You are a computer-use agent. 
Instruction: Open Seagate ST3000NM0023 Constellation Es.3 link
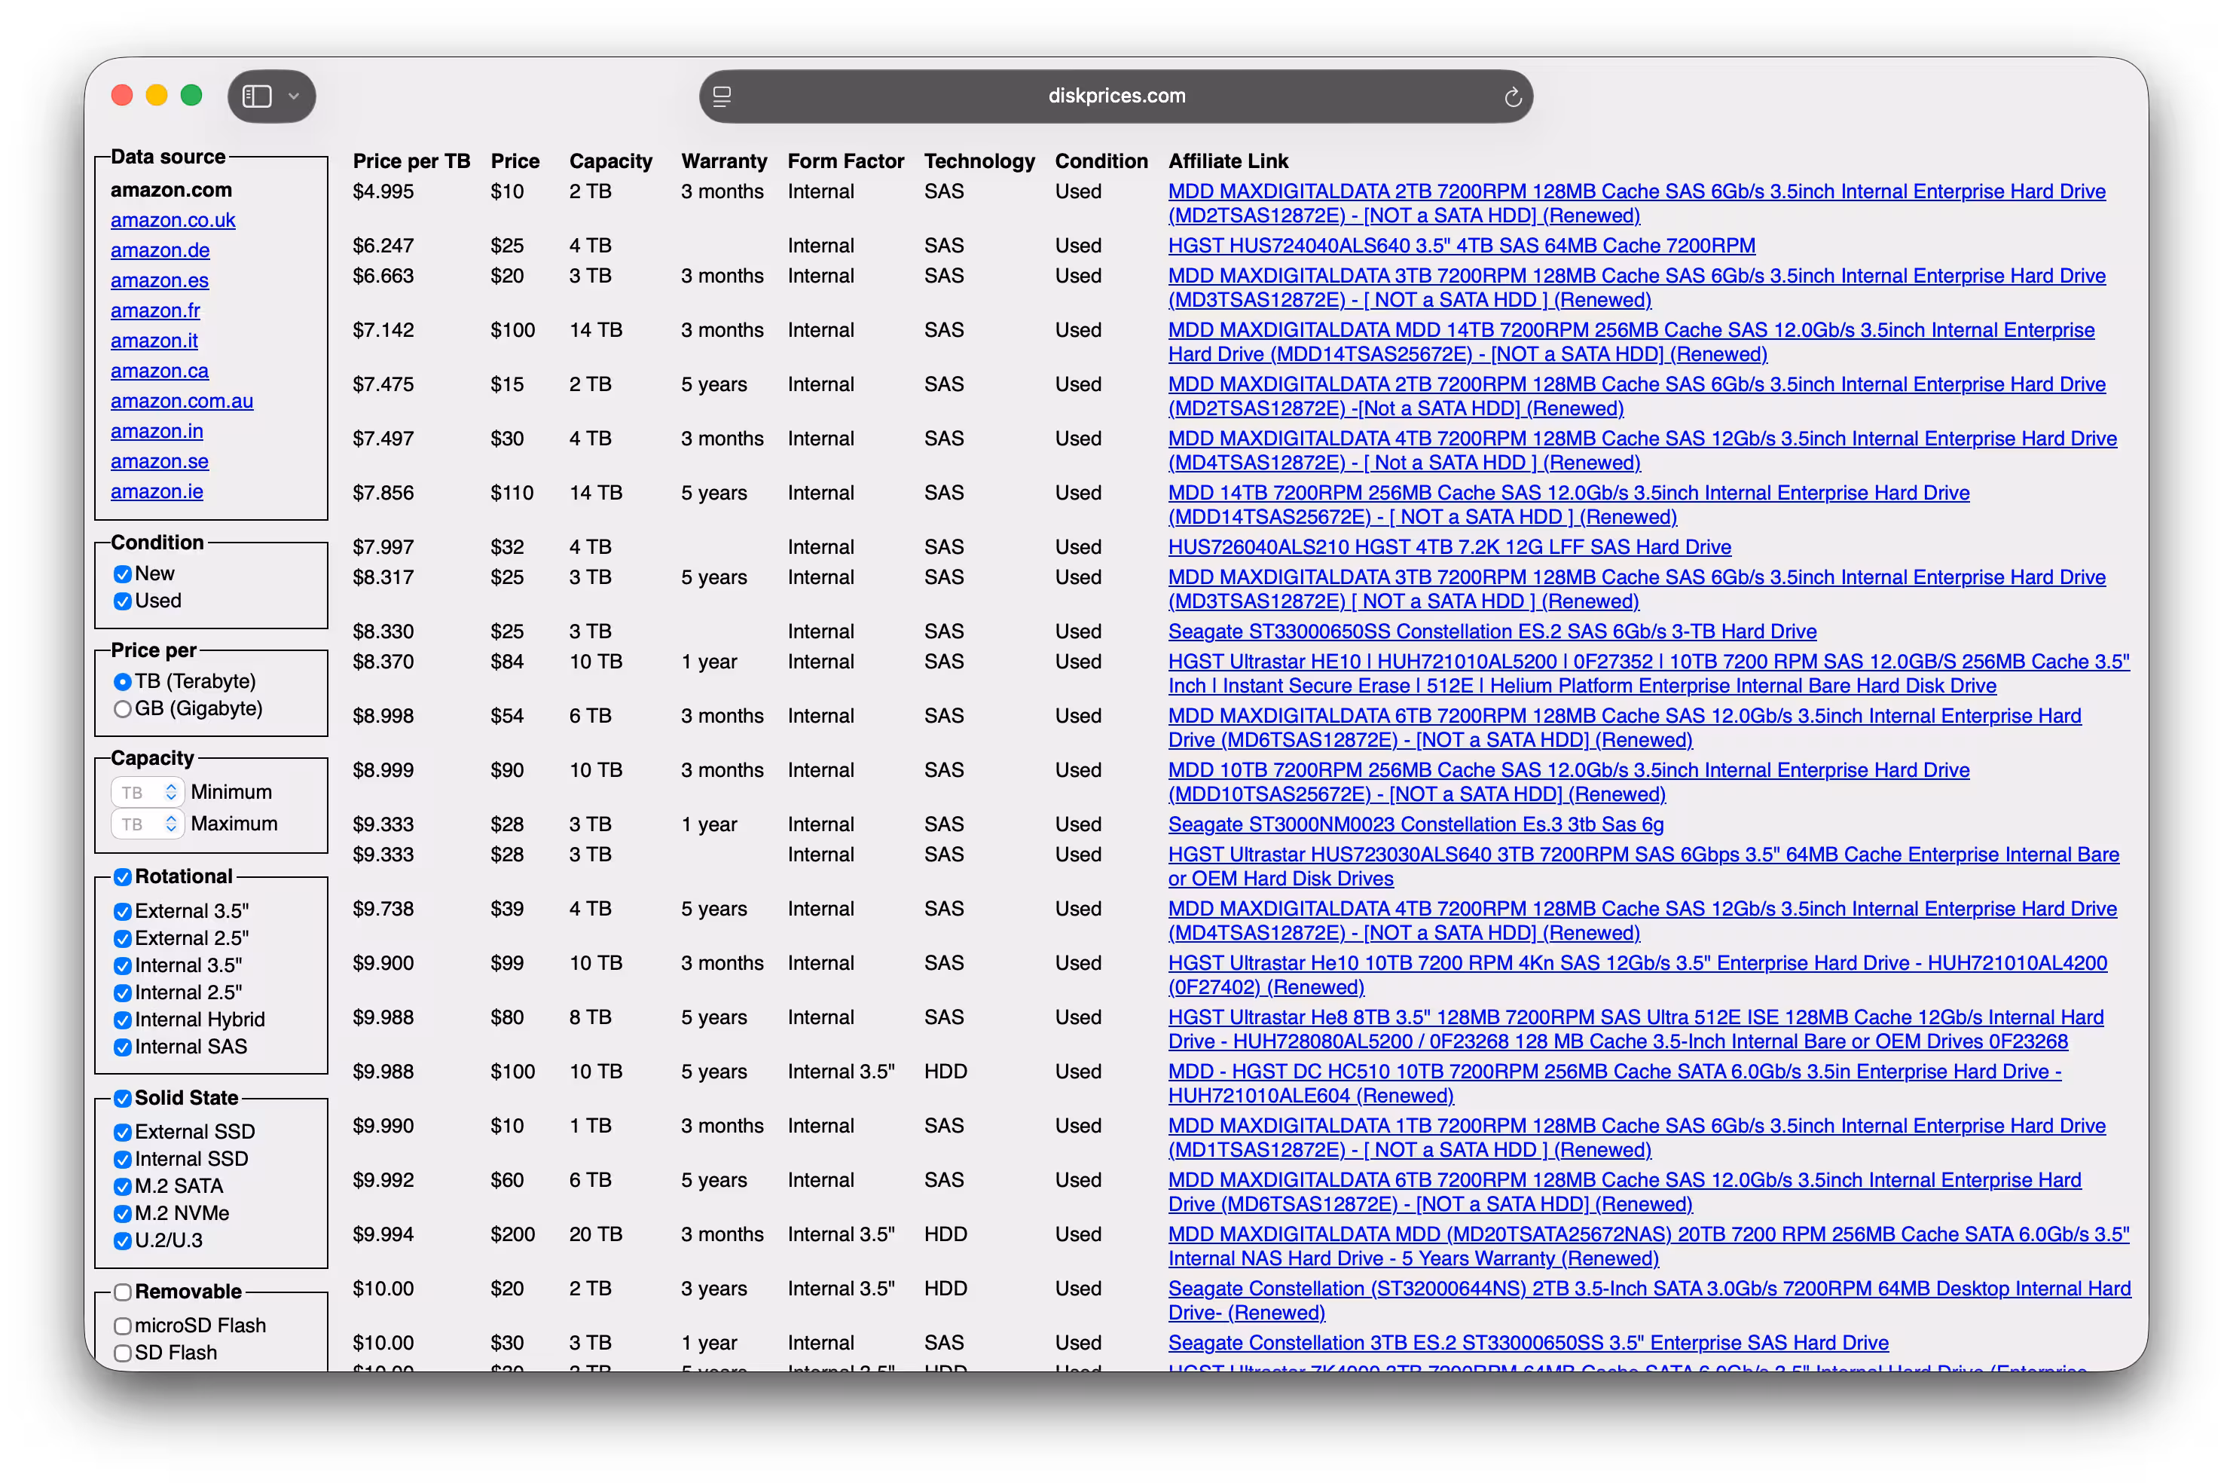[1416, 824]
